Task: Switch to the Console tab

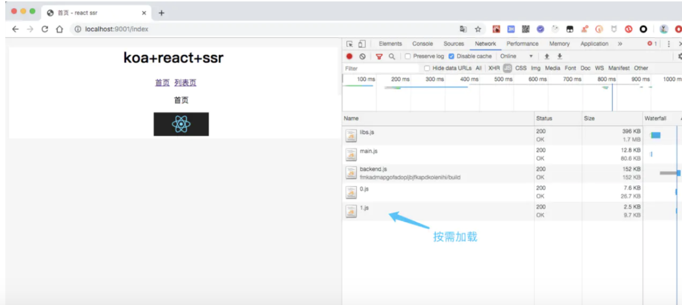Action: [422, 44]
